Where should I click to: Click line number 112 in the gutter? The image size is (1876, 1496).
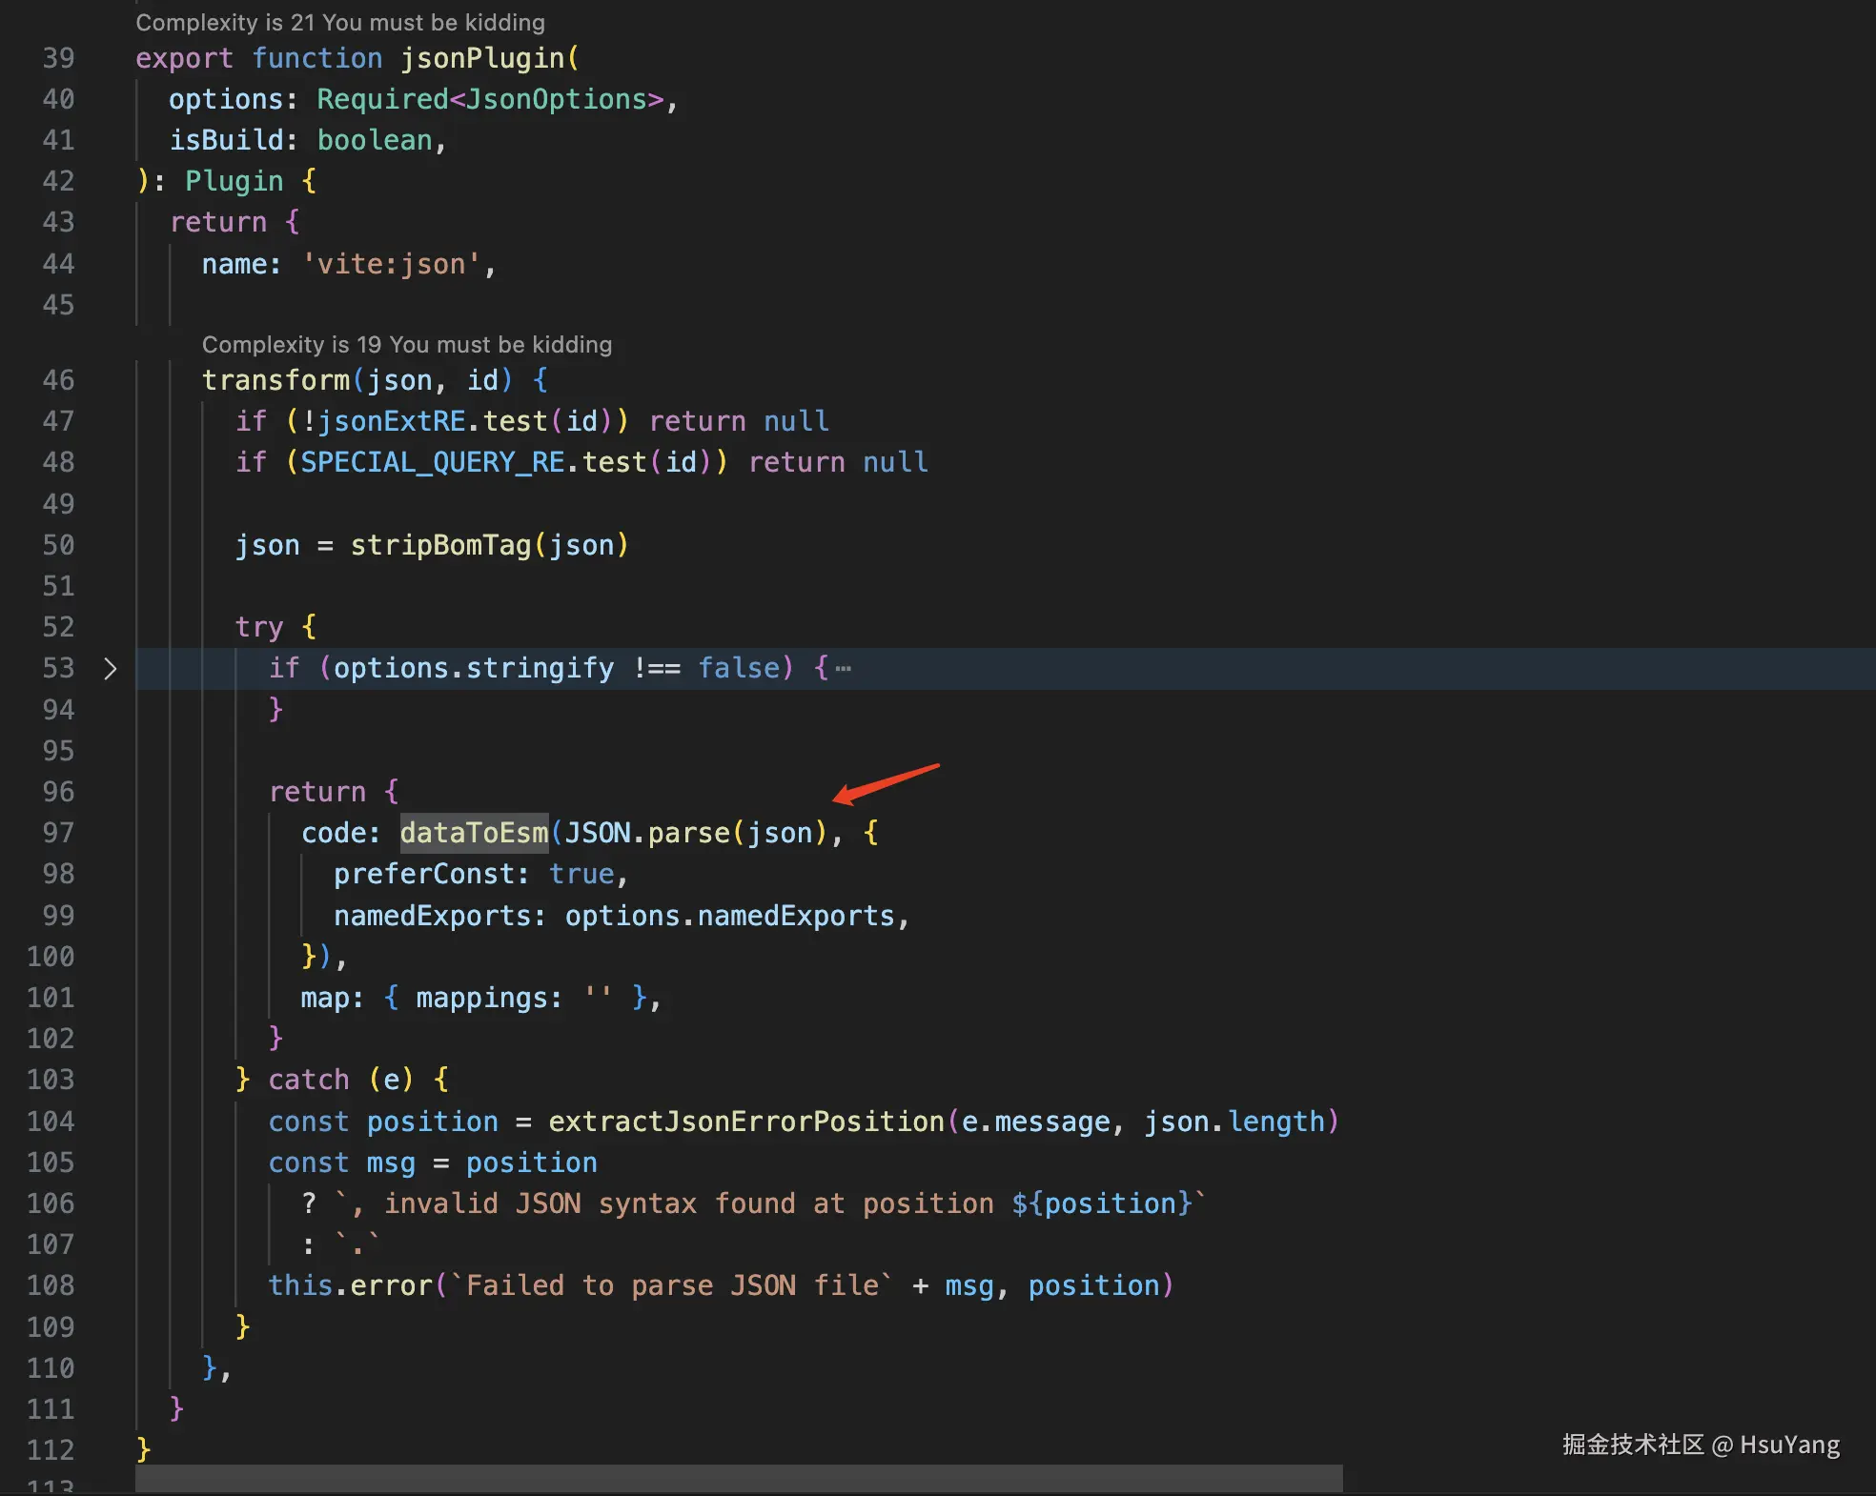pyautogui.click(x=50, y=1450)
